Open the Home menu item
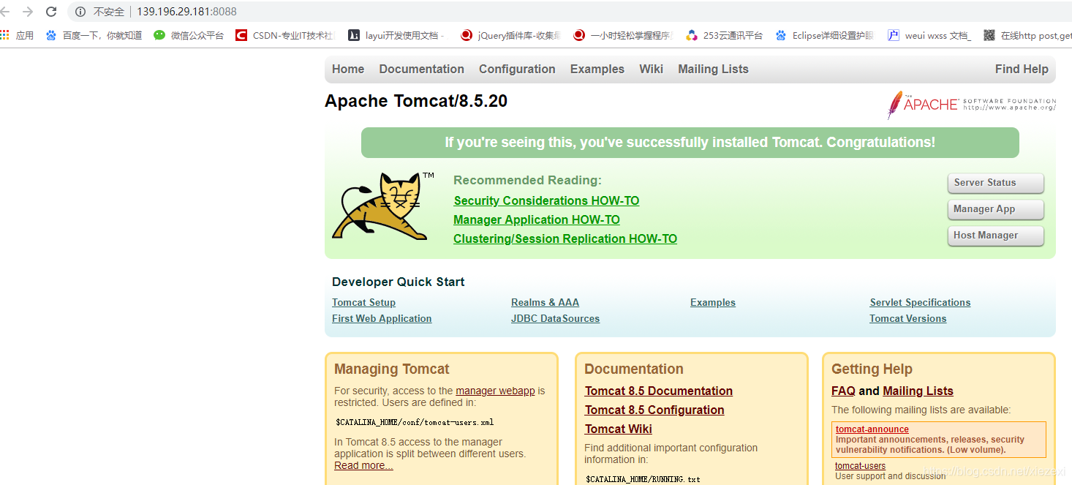Viewport: 1072px width, 485px height. point(348,69)
